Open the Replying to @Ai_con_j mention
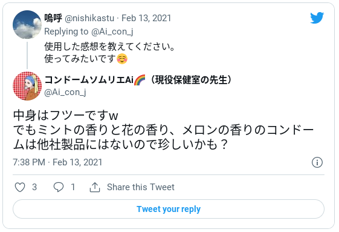Image resolution: width=339 pixels, height=232 pixels. (x=112, y=31)
